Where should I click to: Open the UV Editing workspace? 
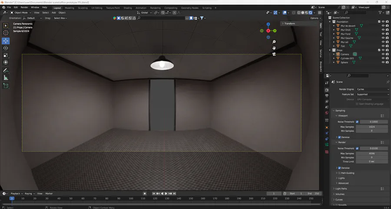(97, 8)
